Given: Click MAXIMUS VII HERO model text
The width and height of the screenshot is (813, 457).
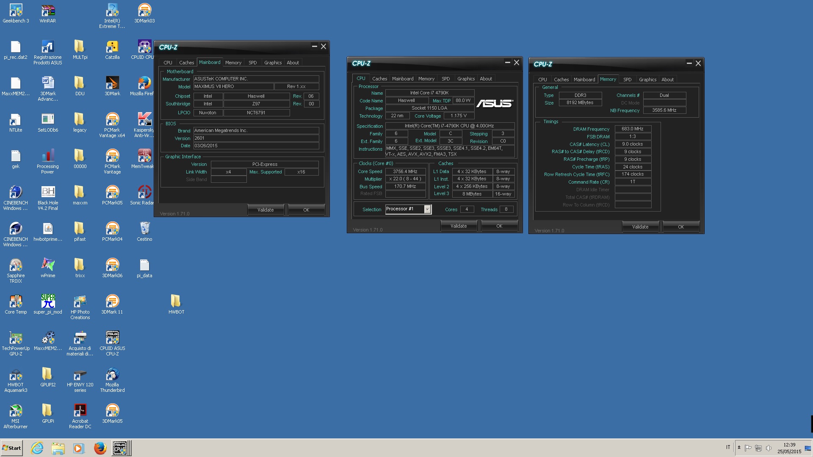Looking at the screenshot, I should pyautogui.click(x=214, y=86).
